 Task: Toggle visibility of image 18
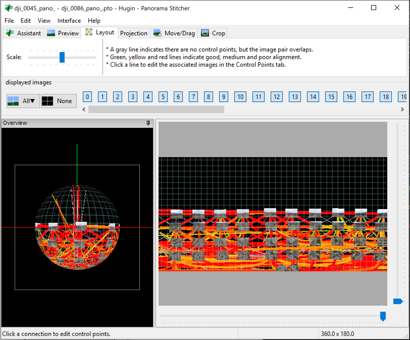(386, 97)
